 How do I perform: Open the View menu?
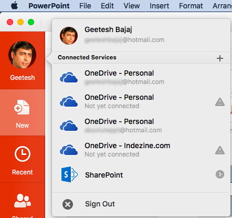tap(132, 6)
